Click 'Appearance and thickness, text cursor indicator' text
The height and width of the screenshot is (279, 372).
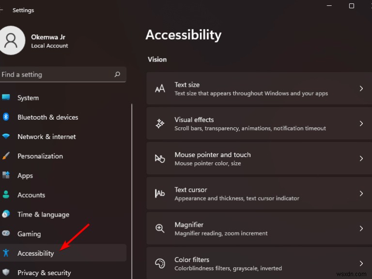point(237,198)
